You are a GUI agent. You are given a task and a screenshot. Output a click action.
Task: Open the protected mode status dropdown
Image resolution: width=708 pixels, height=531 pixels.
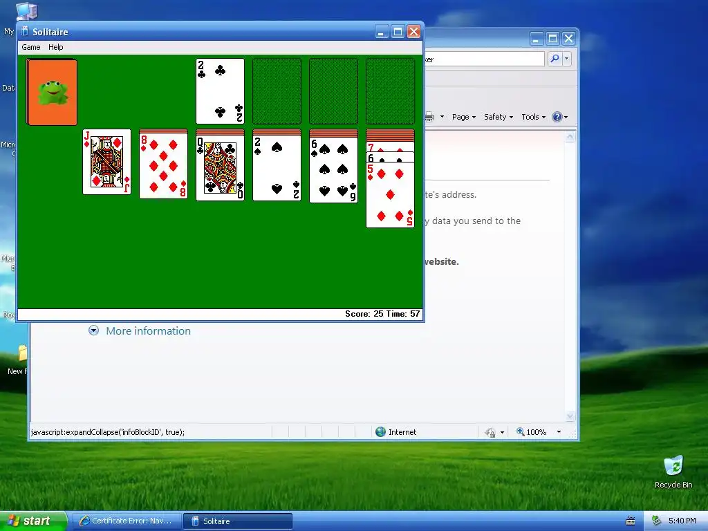tap(503, 432)
